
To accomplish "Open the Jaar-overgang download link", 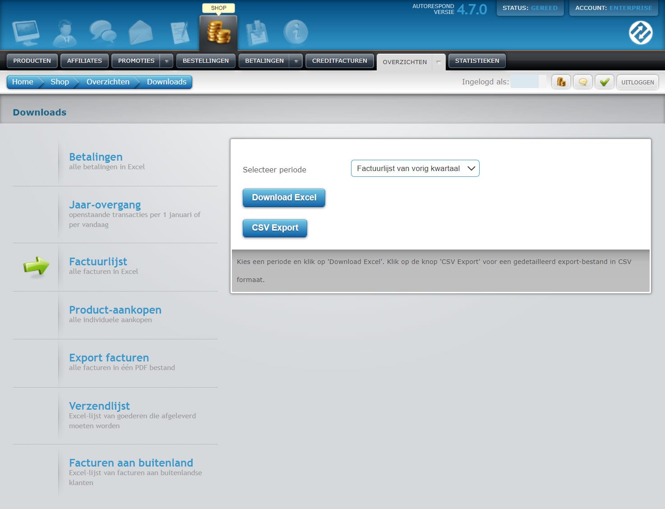I will 105,205.
